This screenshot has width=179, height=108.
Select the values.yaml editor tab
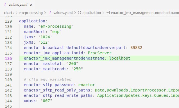click(x=18, y=5)
